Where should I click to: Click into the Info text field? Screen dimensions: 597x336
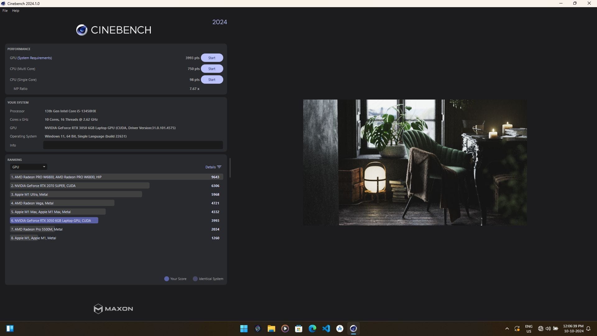133,145
